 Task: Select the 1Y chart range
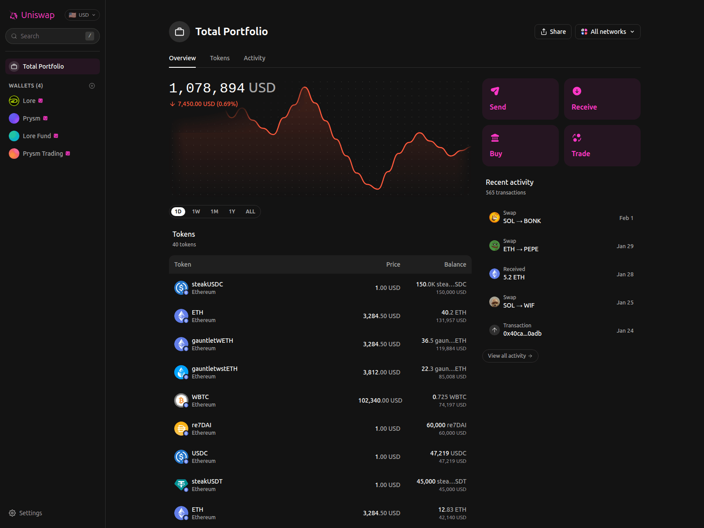[232, 212]
